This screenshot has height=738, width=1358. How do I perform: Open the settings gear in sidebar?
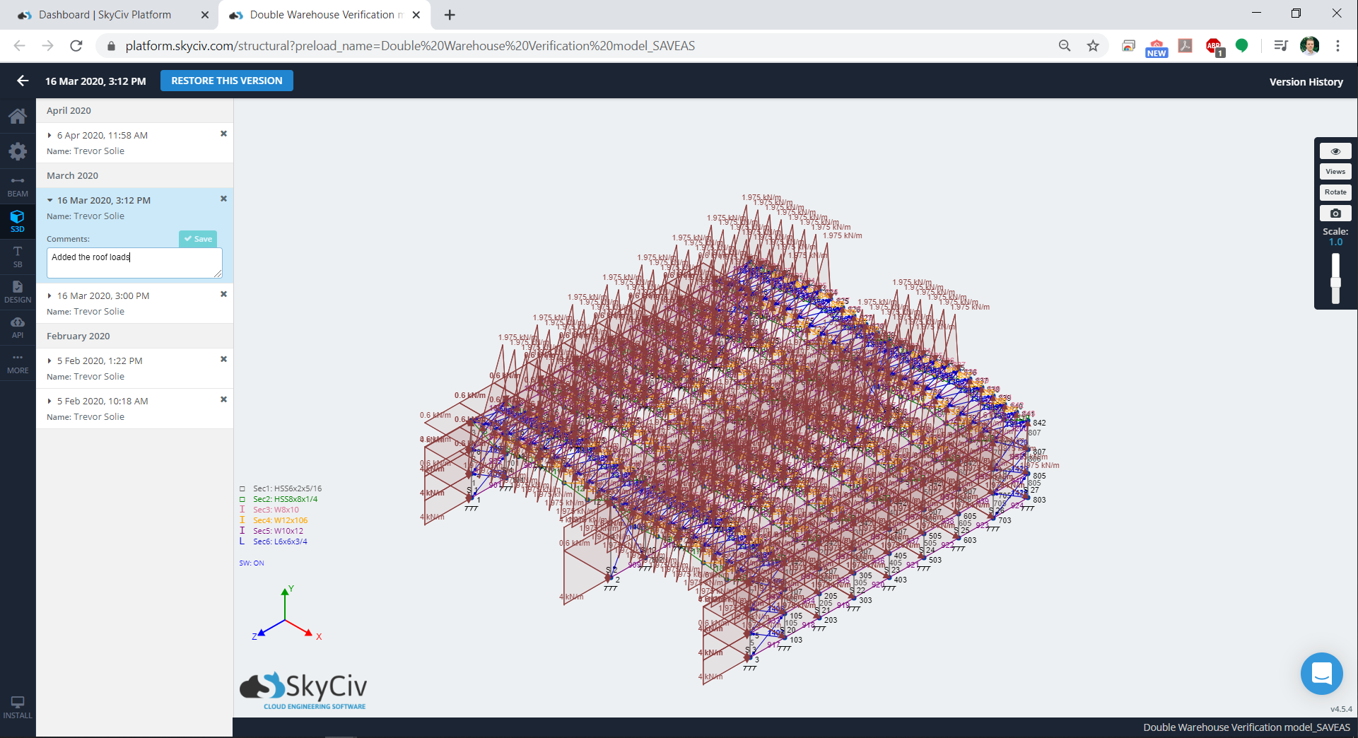[18, 151]
